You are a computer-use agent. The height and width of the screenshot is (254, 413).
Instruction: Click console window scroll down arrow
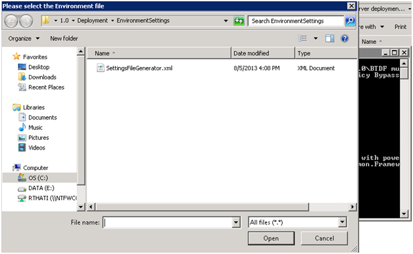click(404, 213)
